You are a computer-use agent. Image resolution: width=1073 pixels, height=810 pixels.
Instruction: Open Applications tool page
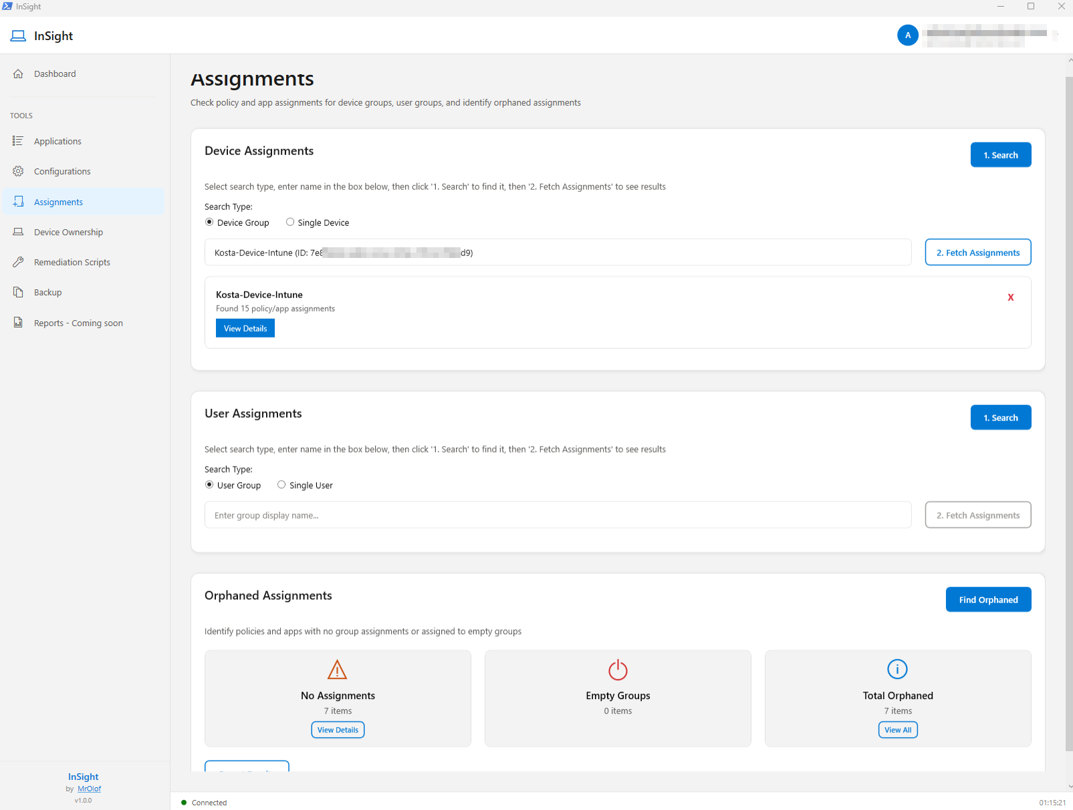[x=84, y=141]
